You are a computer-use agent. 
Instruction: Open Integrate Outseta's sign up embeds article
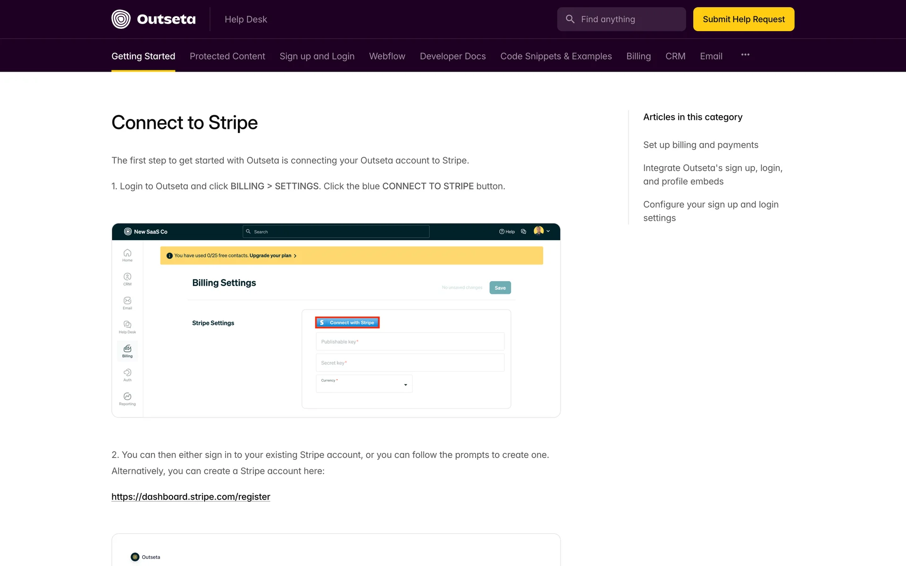(x=713, y=175)
